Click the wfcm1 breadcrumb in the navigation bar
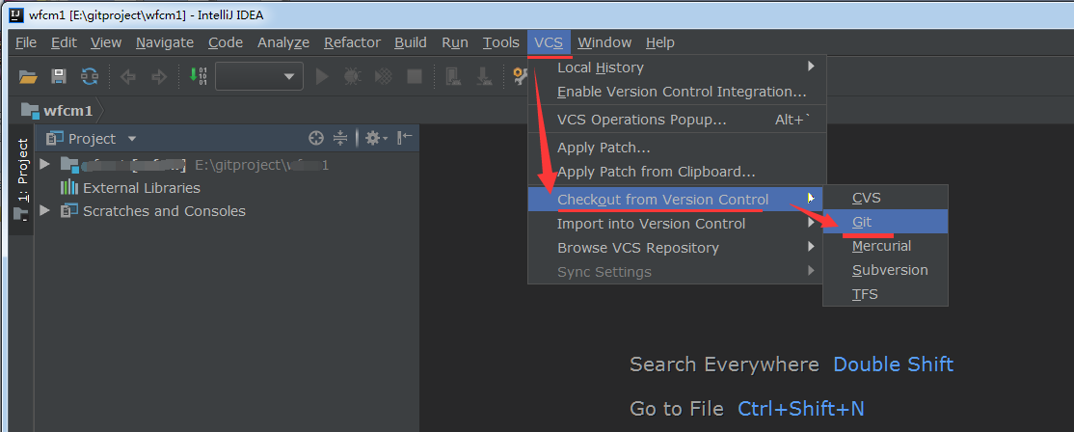 (67, 111)
